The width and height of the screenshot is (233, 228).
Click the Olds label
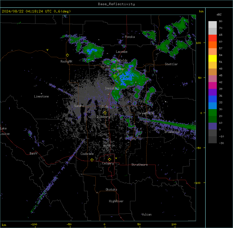[x=105, y=107]
